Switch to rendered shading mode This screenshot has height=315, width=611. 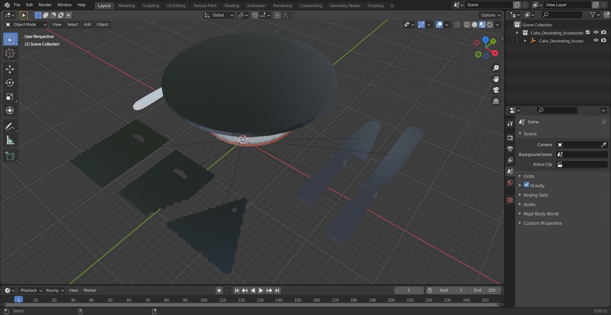coord(490,25)
